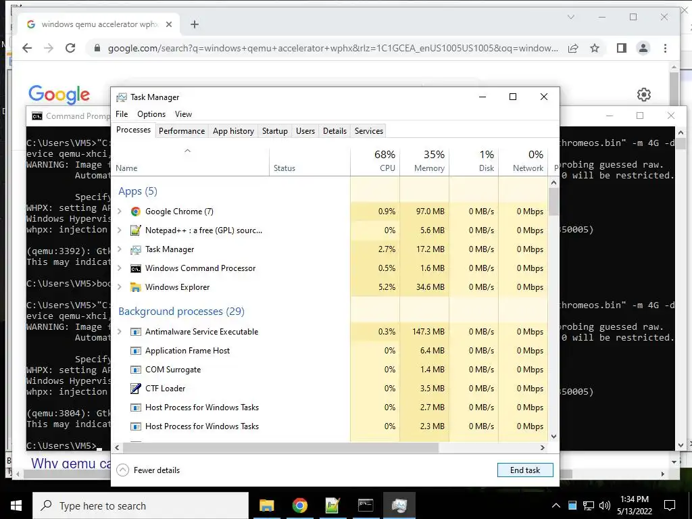Screen dimensions: 692x519
Task: Sort processes by the Network column
Action: (523, 162)
